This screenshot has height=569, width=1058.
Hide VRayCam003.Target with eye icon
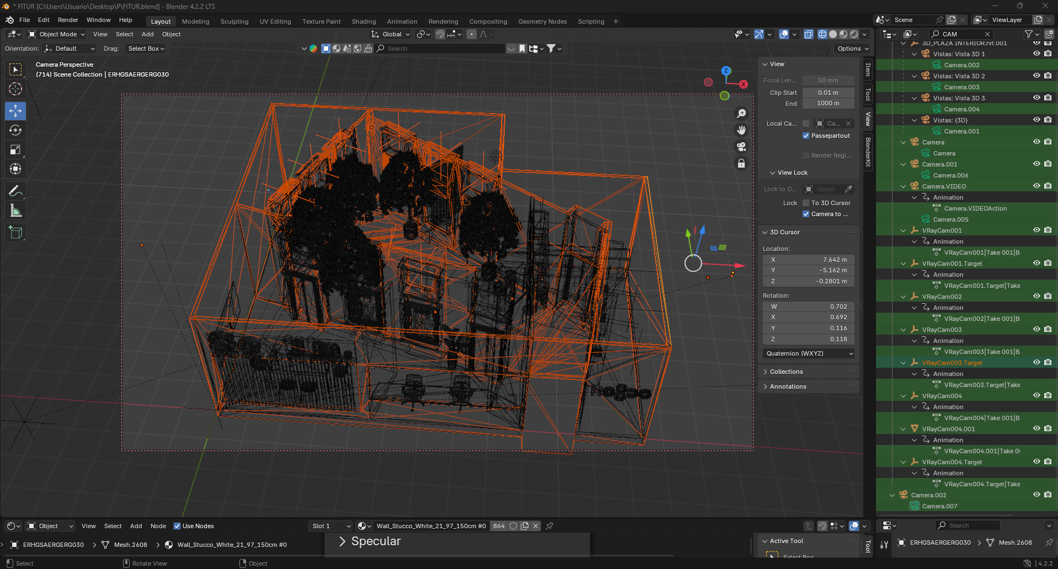1036,363
